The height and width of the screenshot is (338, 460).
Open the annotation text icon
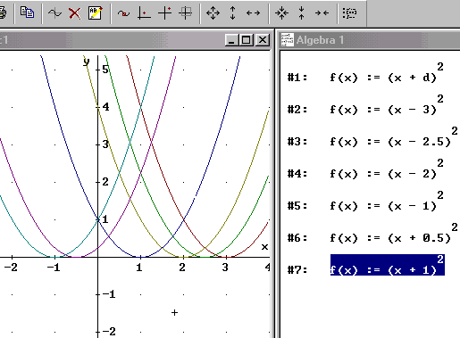(96, 13)
